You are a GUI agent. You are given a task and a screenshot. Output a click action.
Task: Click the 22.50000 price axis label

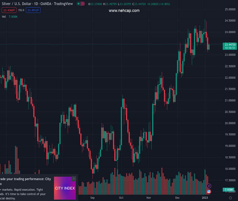230,66
